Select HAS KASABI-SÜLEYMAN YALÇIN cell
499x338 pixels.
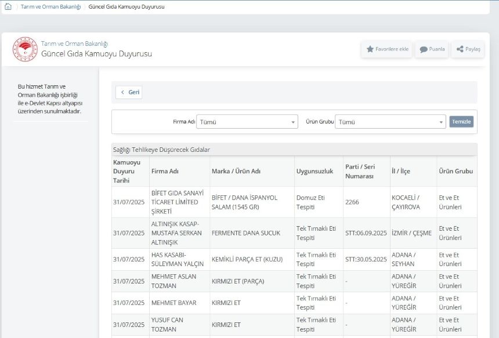[x=179, y=260]
